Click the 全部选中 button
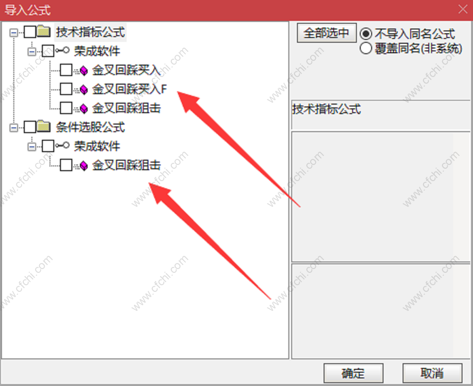 [326, 33]
